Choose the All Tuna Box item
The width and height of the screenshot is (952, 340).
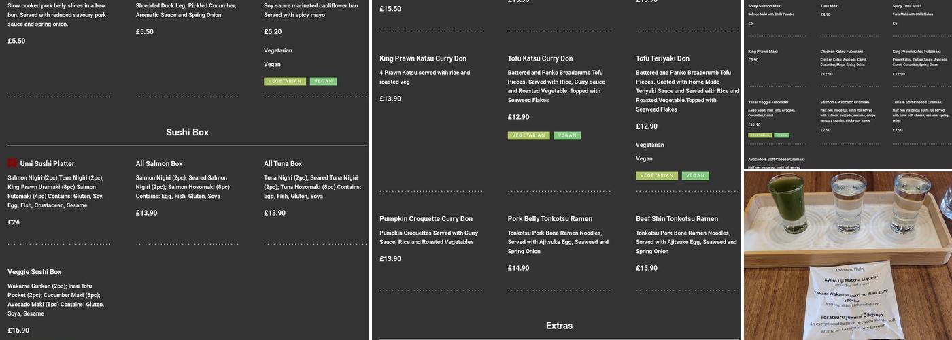click(x=283, y=164)
